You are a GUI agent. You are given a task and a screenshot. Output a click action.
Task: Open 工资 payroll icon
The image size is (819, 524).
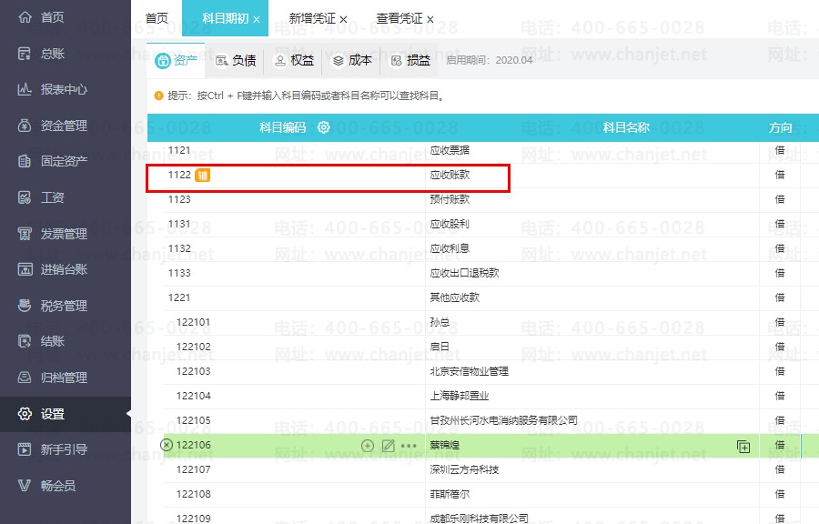(25, 197)
